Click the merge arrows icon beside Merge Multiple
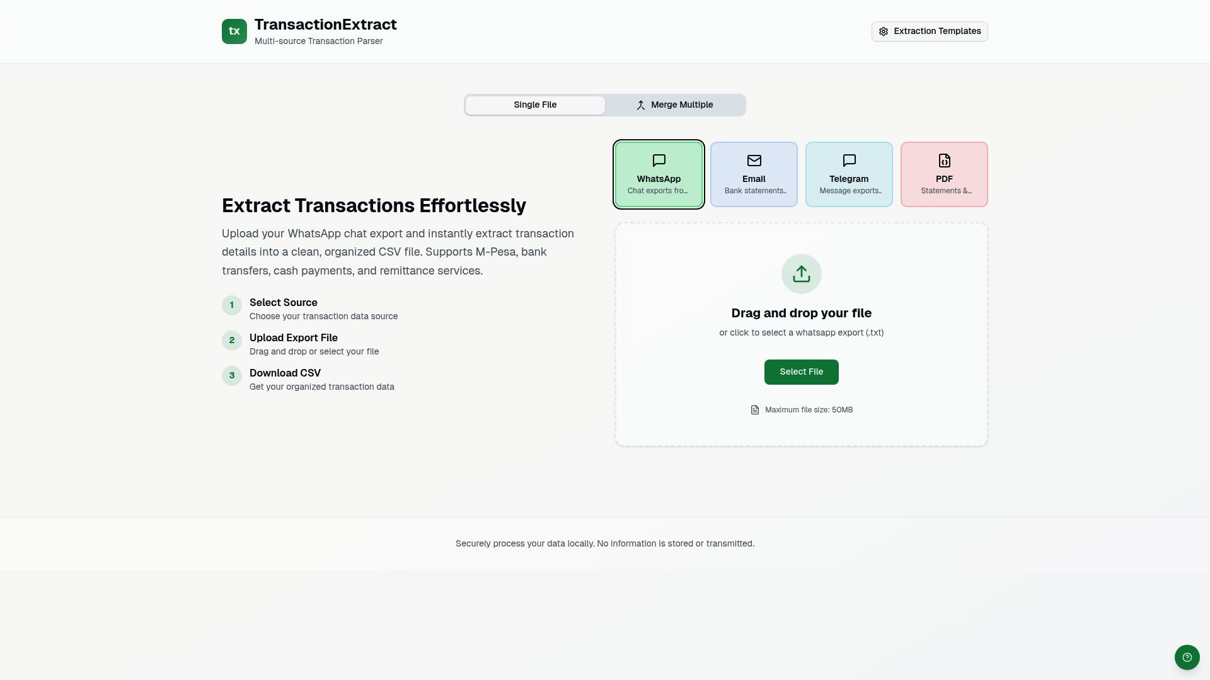 click(x=641, y=105)
